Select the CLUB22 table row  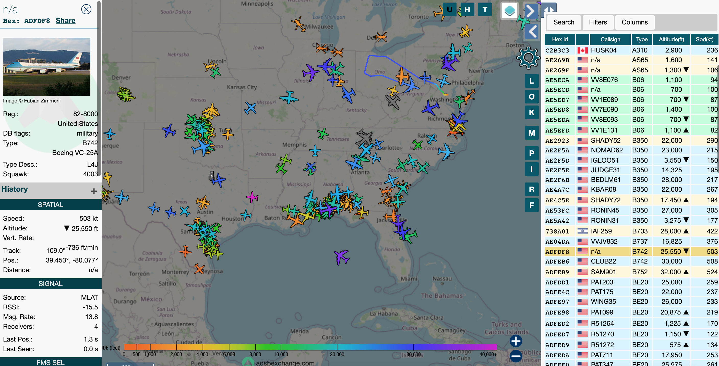tap(631, 261)
